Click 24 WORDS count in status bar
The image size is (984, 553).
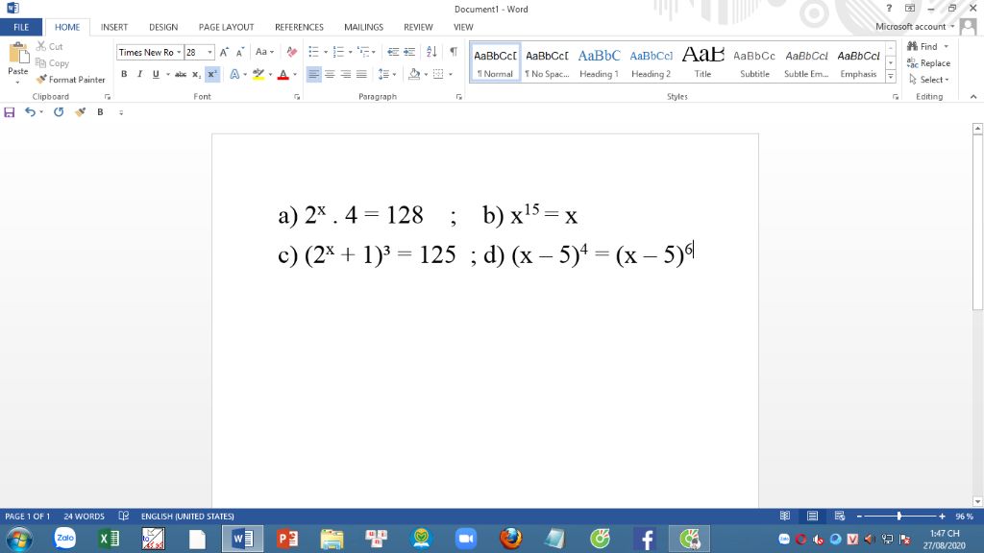click(x=85, y=516)
